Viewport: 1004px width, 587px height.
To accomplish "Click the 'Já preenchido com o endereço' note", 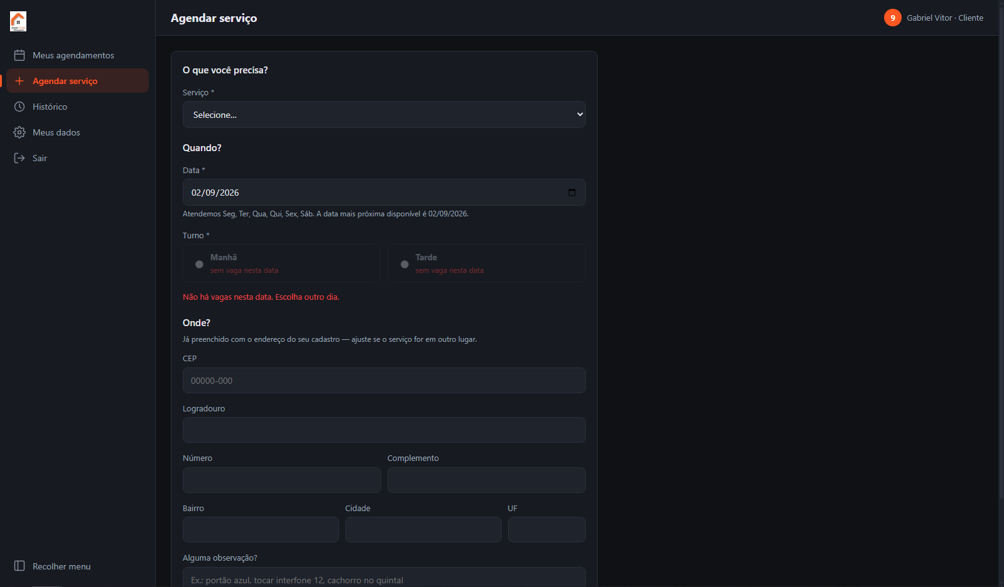I will (330, 339).
